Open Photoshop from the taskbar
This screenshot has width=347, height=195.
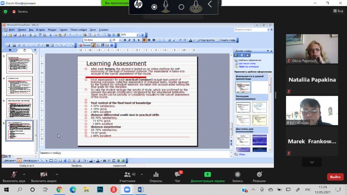[100, 190]
